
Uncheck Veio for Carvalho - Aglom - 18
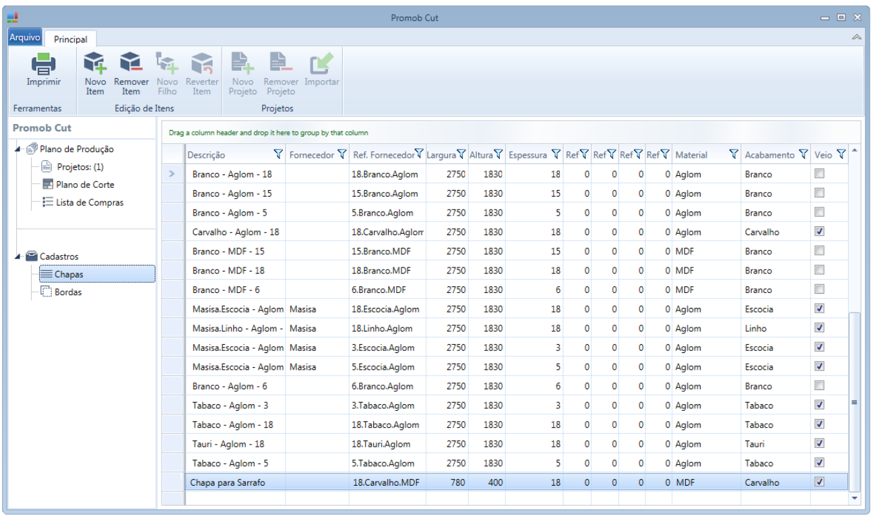point(820,231)
